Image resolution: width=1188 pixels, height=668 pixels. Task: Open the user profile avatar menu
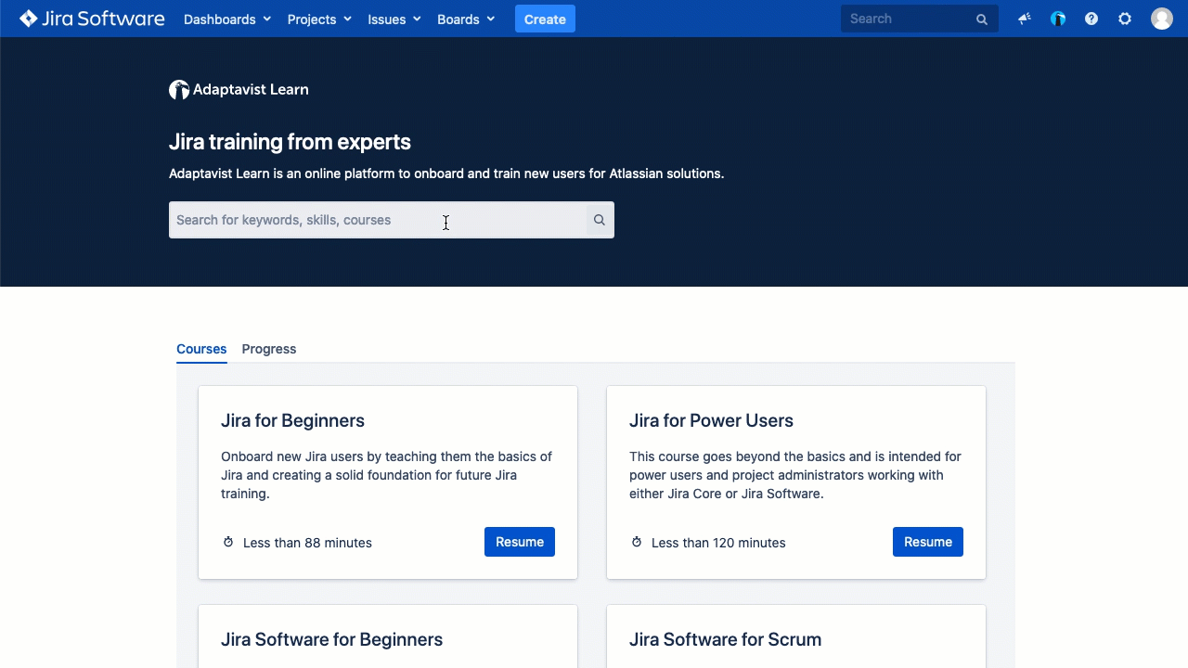1162,19
